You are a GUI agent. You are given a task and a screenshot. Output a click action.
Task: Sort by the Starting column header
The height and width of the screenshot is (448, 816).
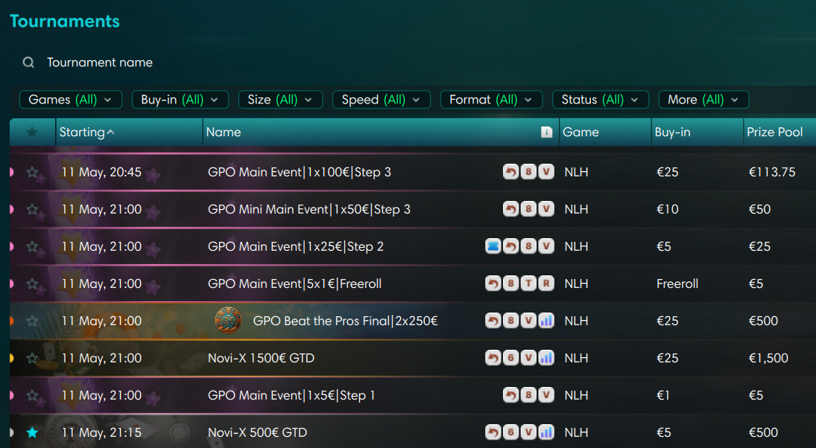[86, 132]
